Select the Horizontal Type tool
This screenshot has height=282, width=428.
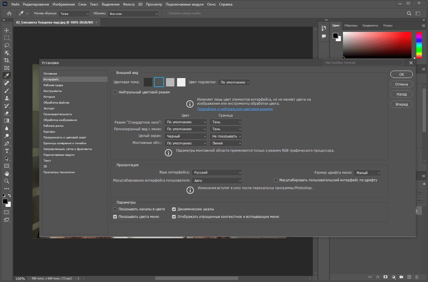point(7,151)
